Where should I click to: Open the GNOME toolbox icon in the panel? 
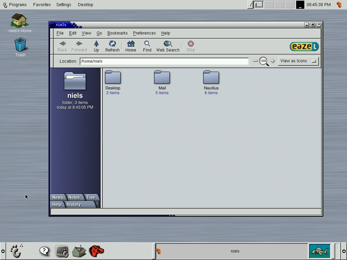coord(79,251)
